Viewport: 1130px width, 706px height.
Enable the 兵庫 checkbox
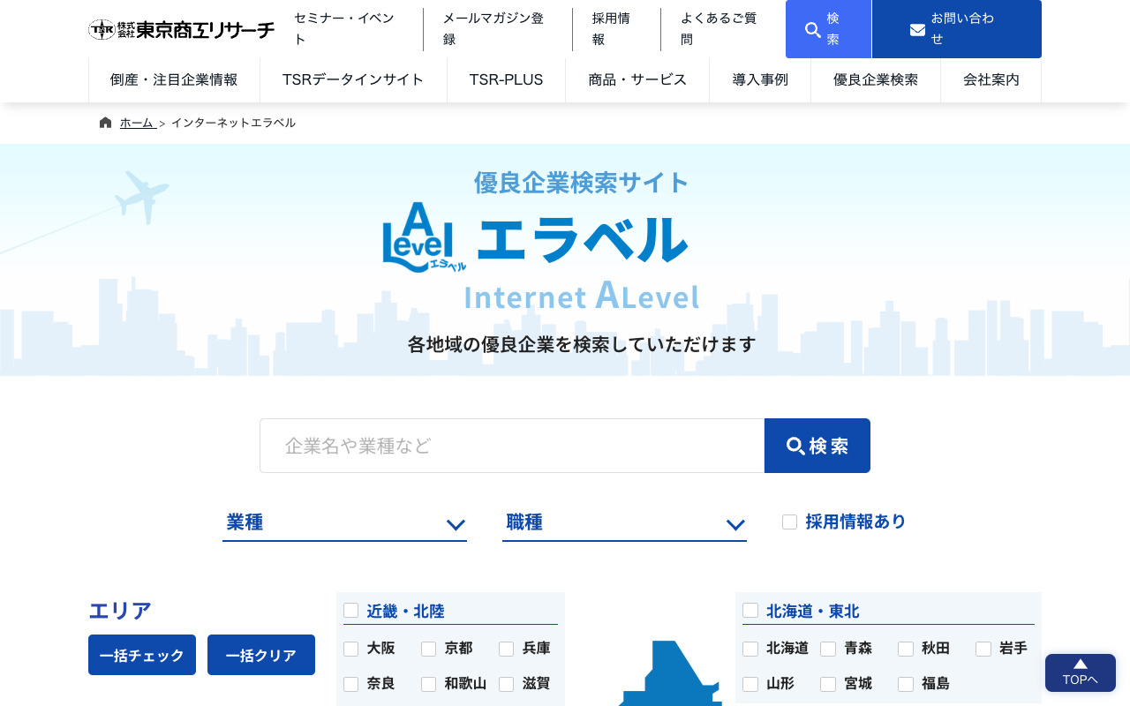506,649
